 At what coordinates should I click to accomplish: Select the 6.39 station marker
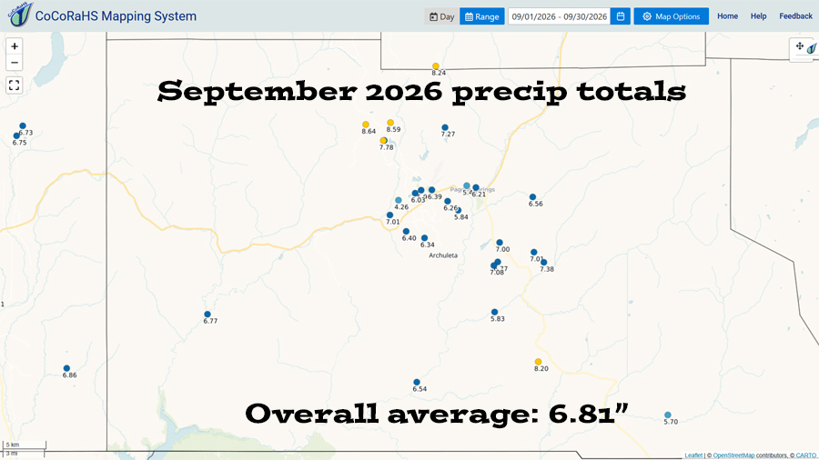[431, 190]
